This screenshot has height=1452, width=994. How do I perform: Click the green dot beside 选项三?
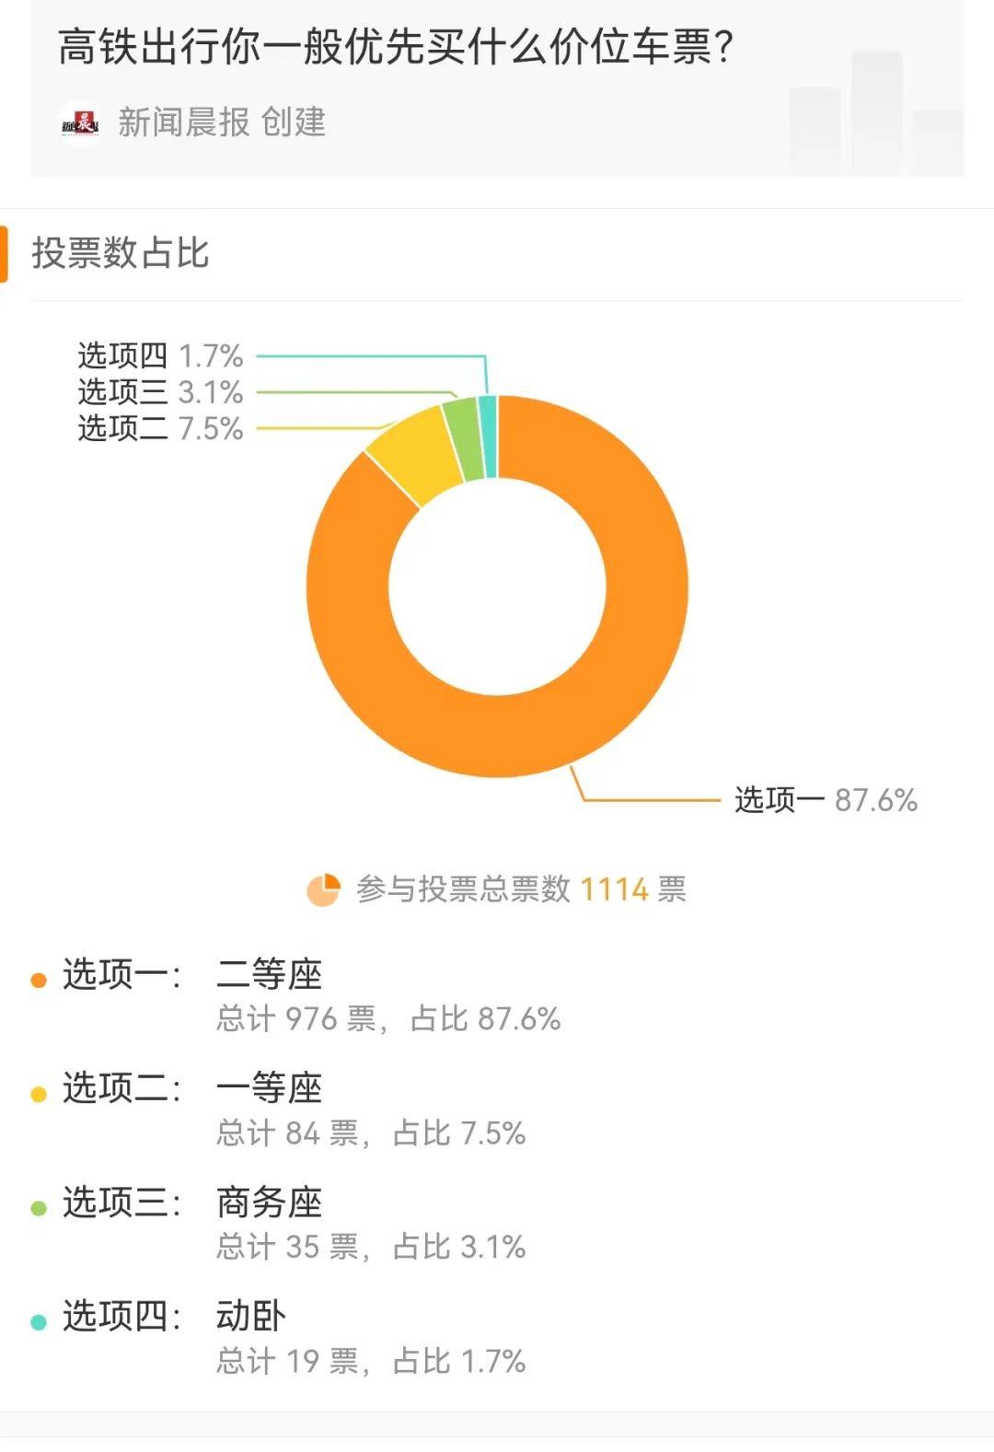pos(39,1208)
